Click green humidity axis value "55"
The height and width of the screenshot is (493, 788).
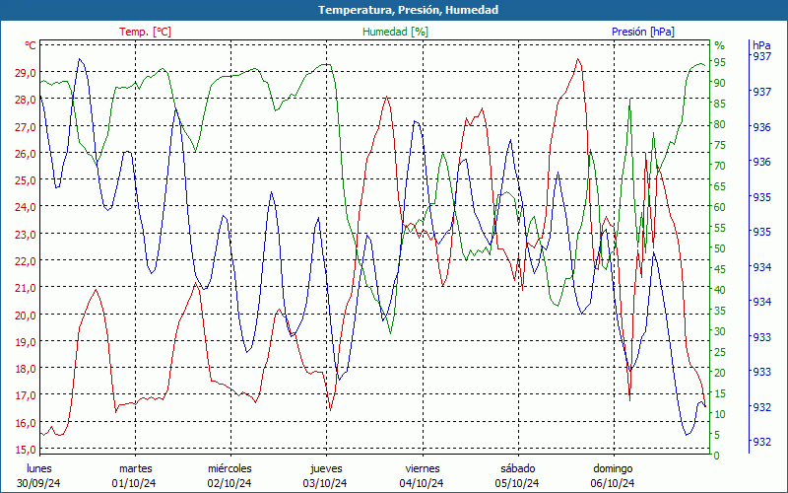pos(720,228)
